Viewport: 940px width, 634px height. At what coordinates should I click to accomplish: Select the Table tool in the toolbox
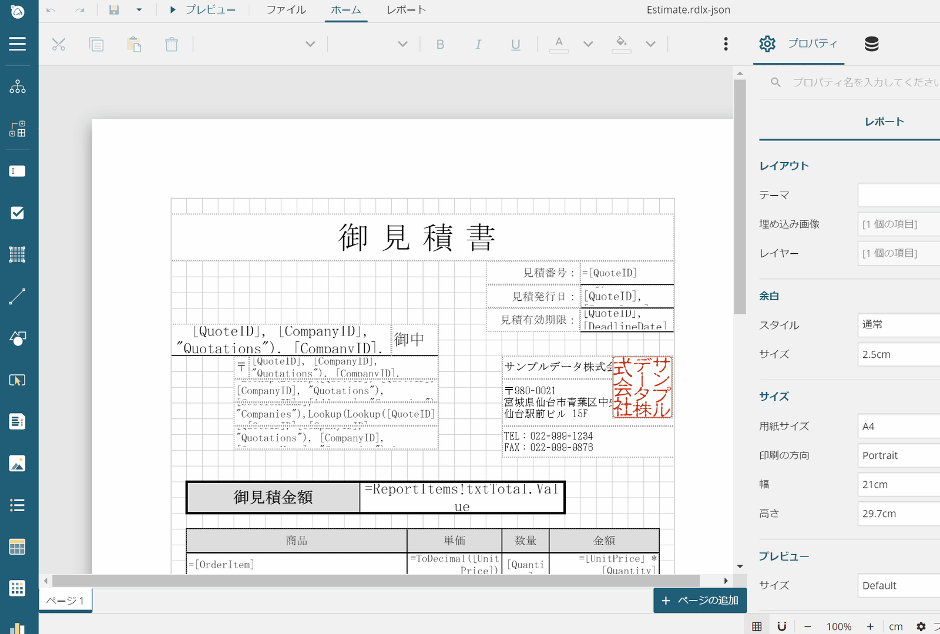coord(18,547)
